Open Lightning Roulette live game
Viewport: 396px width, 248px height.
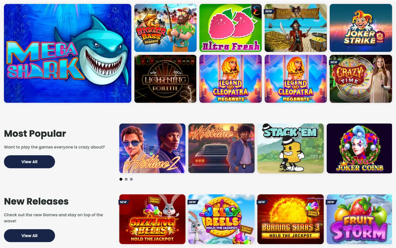point(165,79)
